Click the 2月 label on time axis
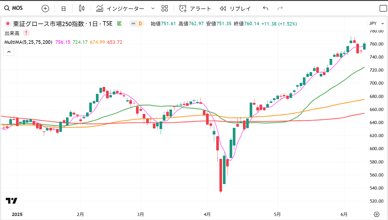 (81, 214)
